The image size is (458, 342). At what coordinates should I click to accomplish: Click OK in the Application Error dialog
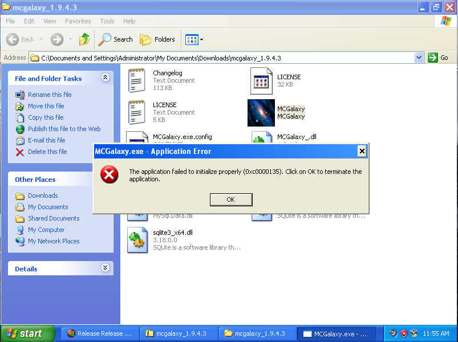coord(231,199)
